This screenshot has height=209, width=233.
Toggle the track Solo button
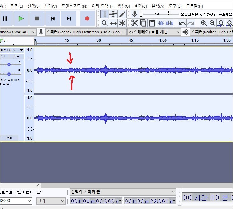[x=16, y=56]
